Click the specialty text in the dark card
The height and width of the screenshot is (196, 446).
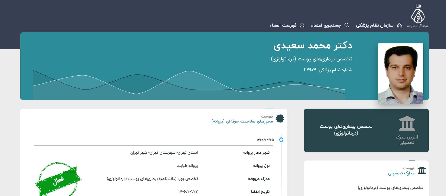pyautogui.click(x=346, y=130)
